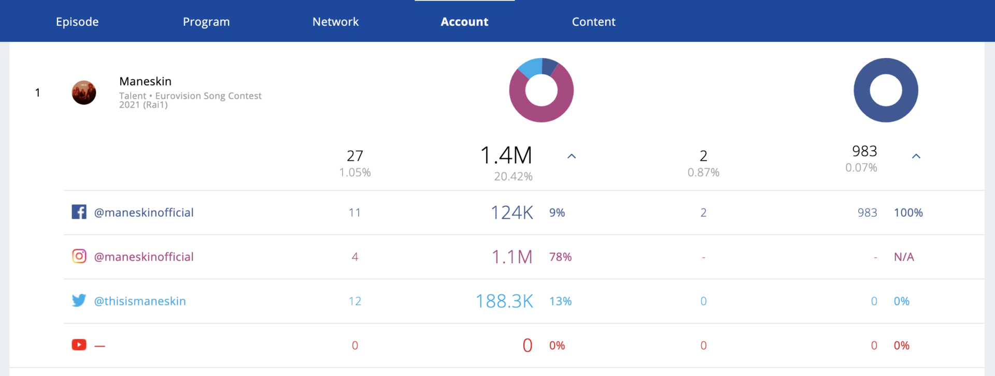The width and height of the screenshot is (995, 376).
Task: Click the 27 posts total
Action: tap(355, 156)
